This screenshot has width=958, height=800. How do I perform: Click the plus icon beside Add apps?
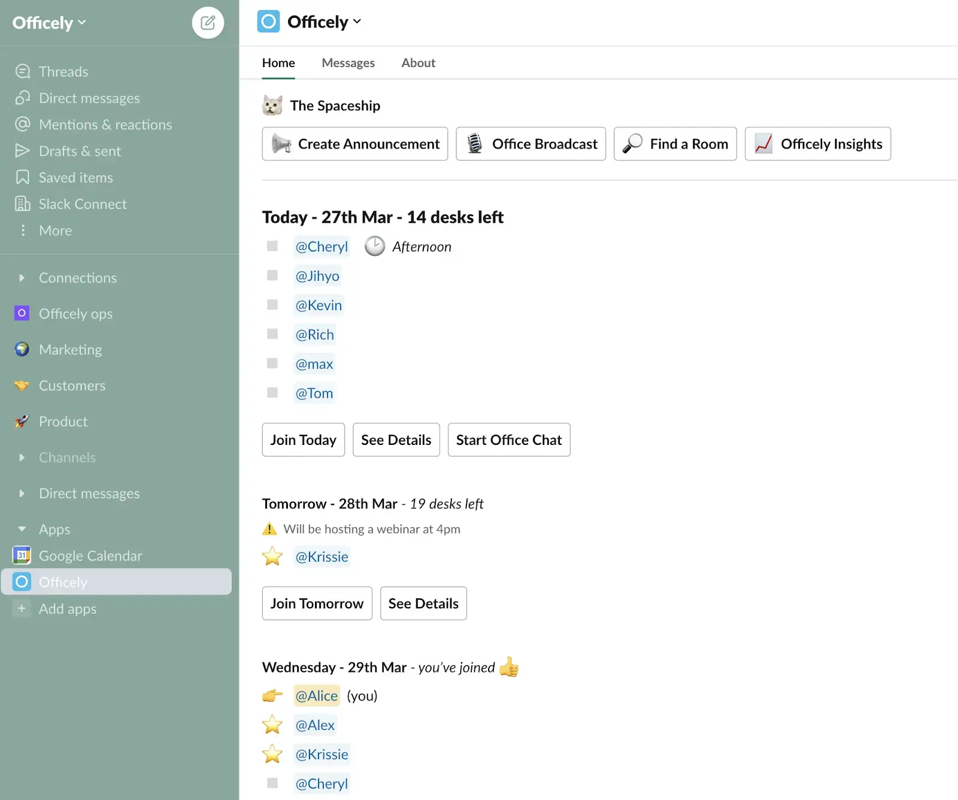(x=22, y=608)
